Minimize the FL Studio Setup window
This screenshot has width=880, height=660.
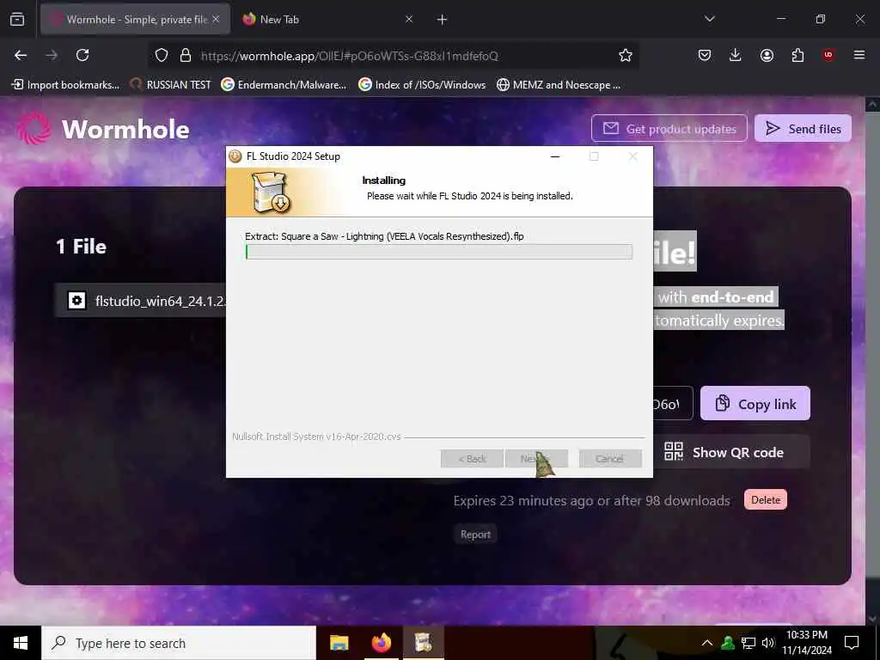(x=555, y=156)
